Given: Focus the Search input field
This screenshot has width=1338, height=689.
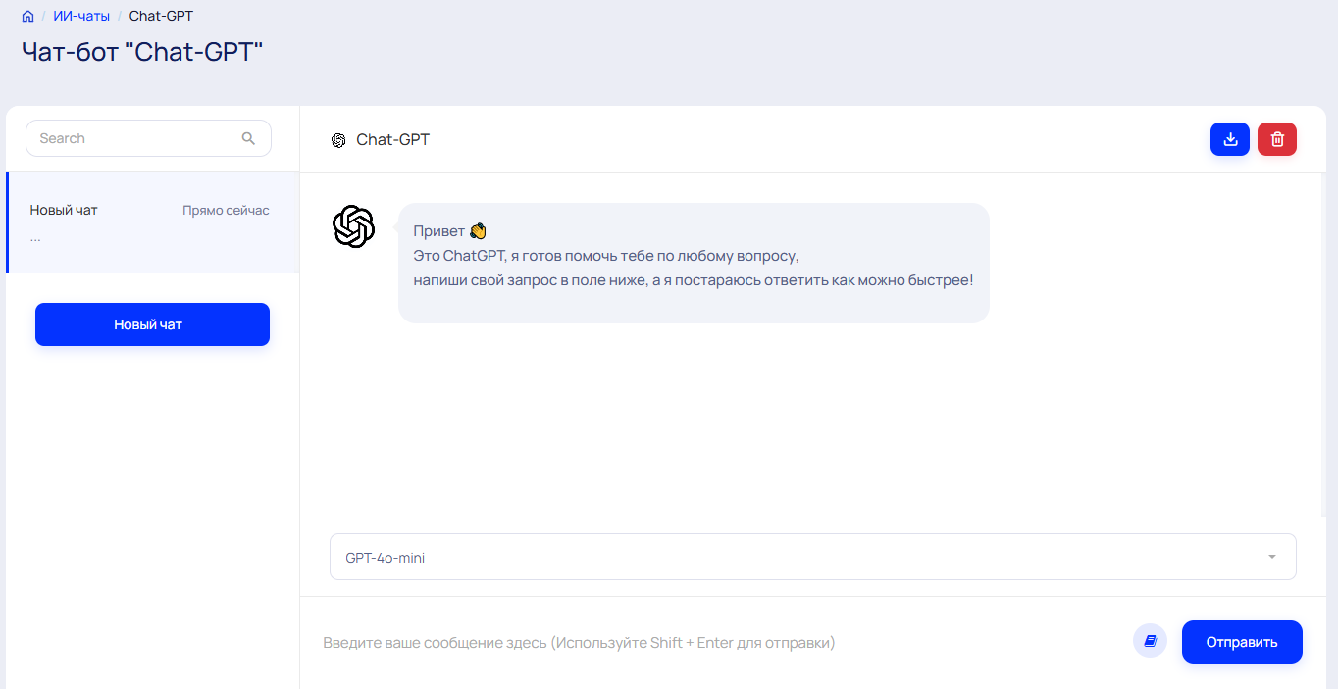Looking at the screenshot, I should pyautogui.click(x=137, y=138).
